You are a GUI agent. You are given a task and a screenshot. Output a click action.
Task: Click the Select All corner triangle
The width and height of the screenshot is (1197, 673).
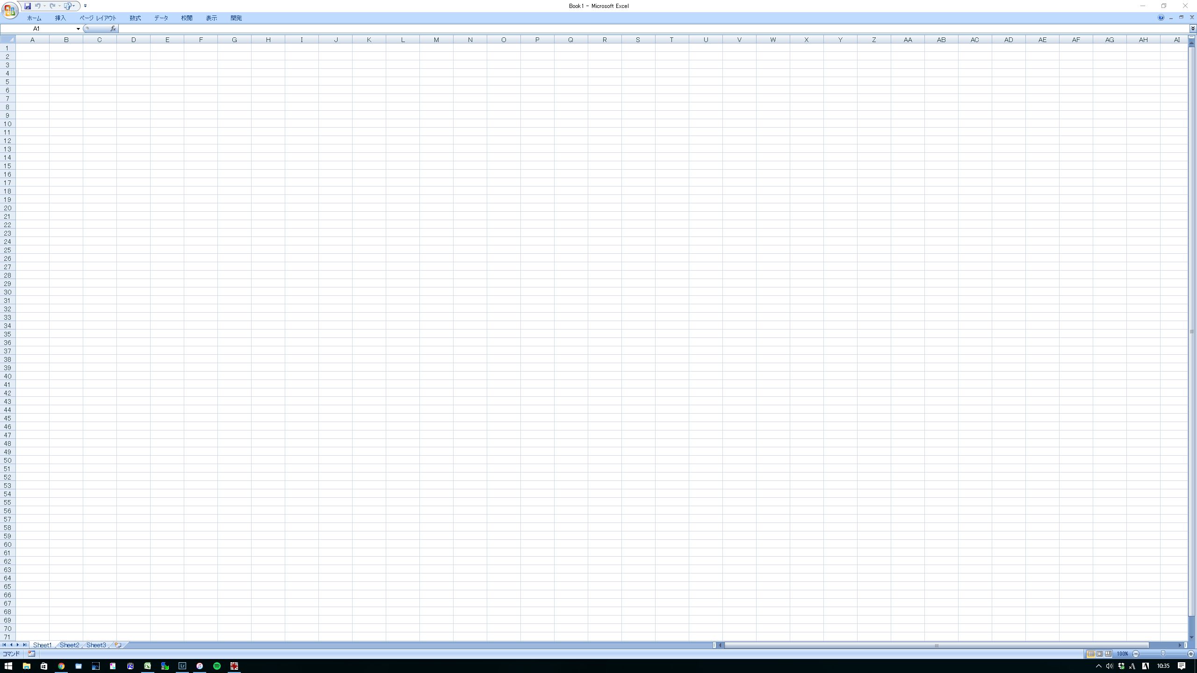coord(8,40)
